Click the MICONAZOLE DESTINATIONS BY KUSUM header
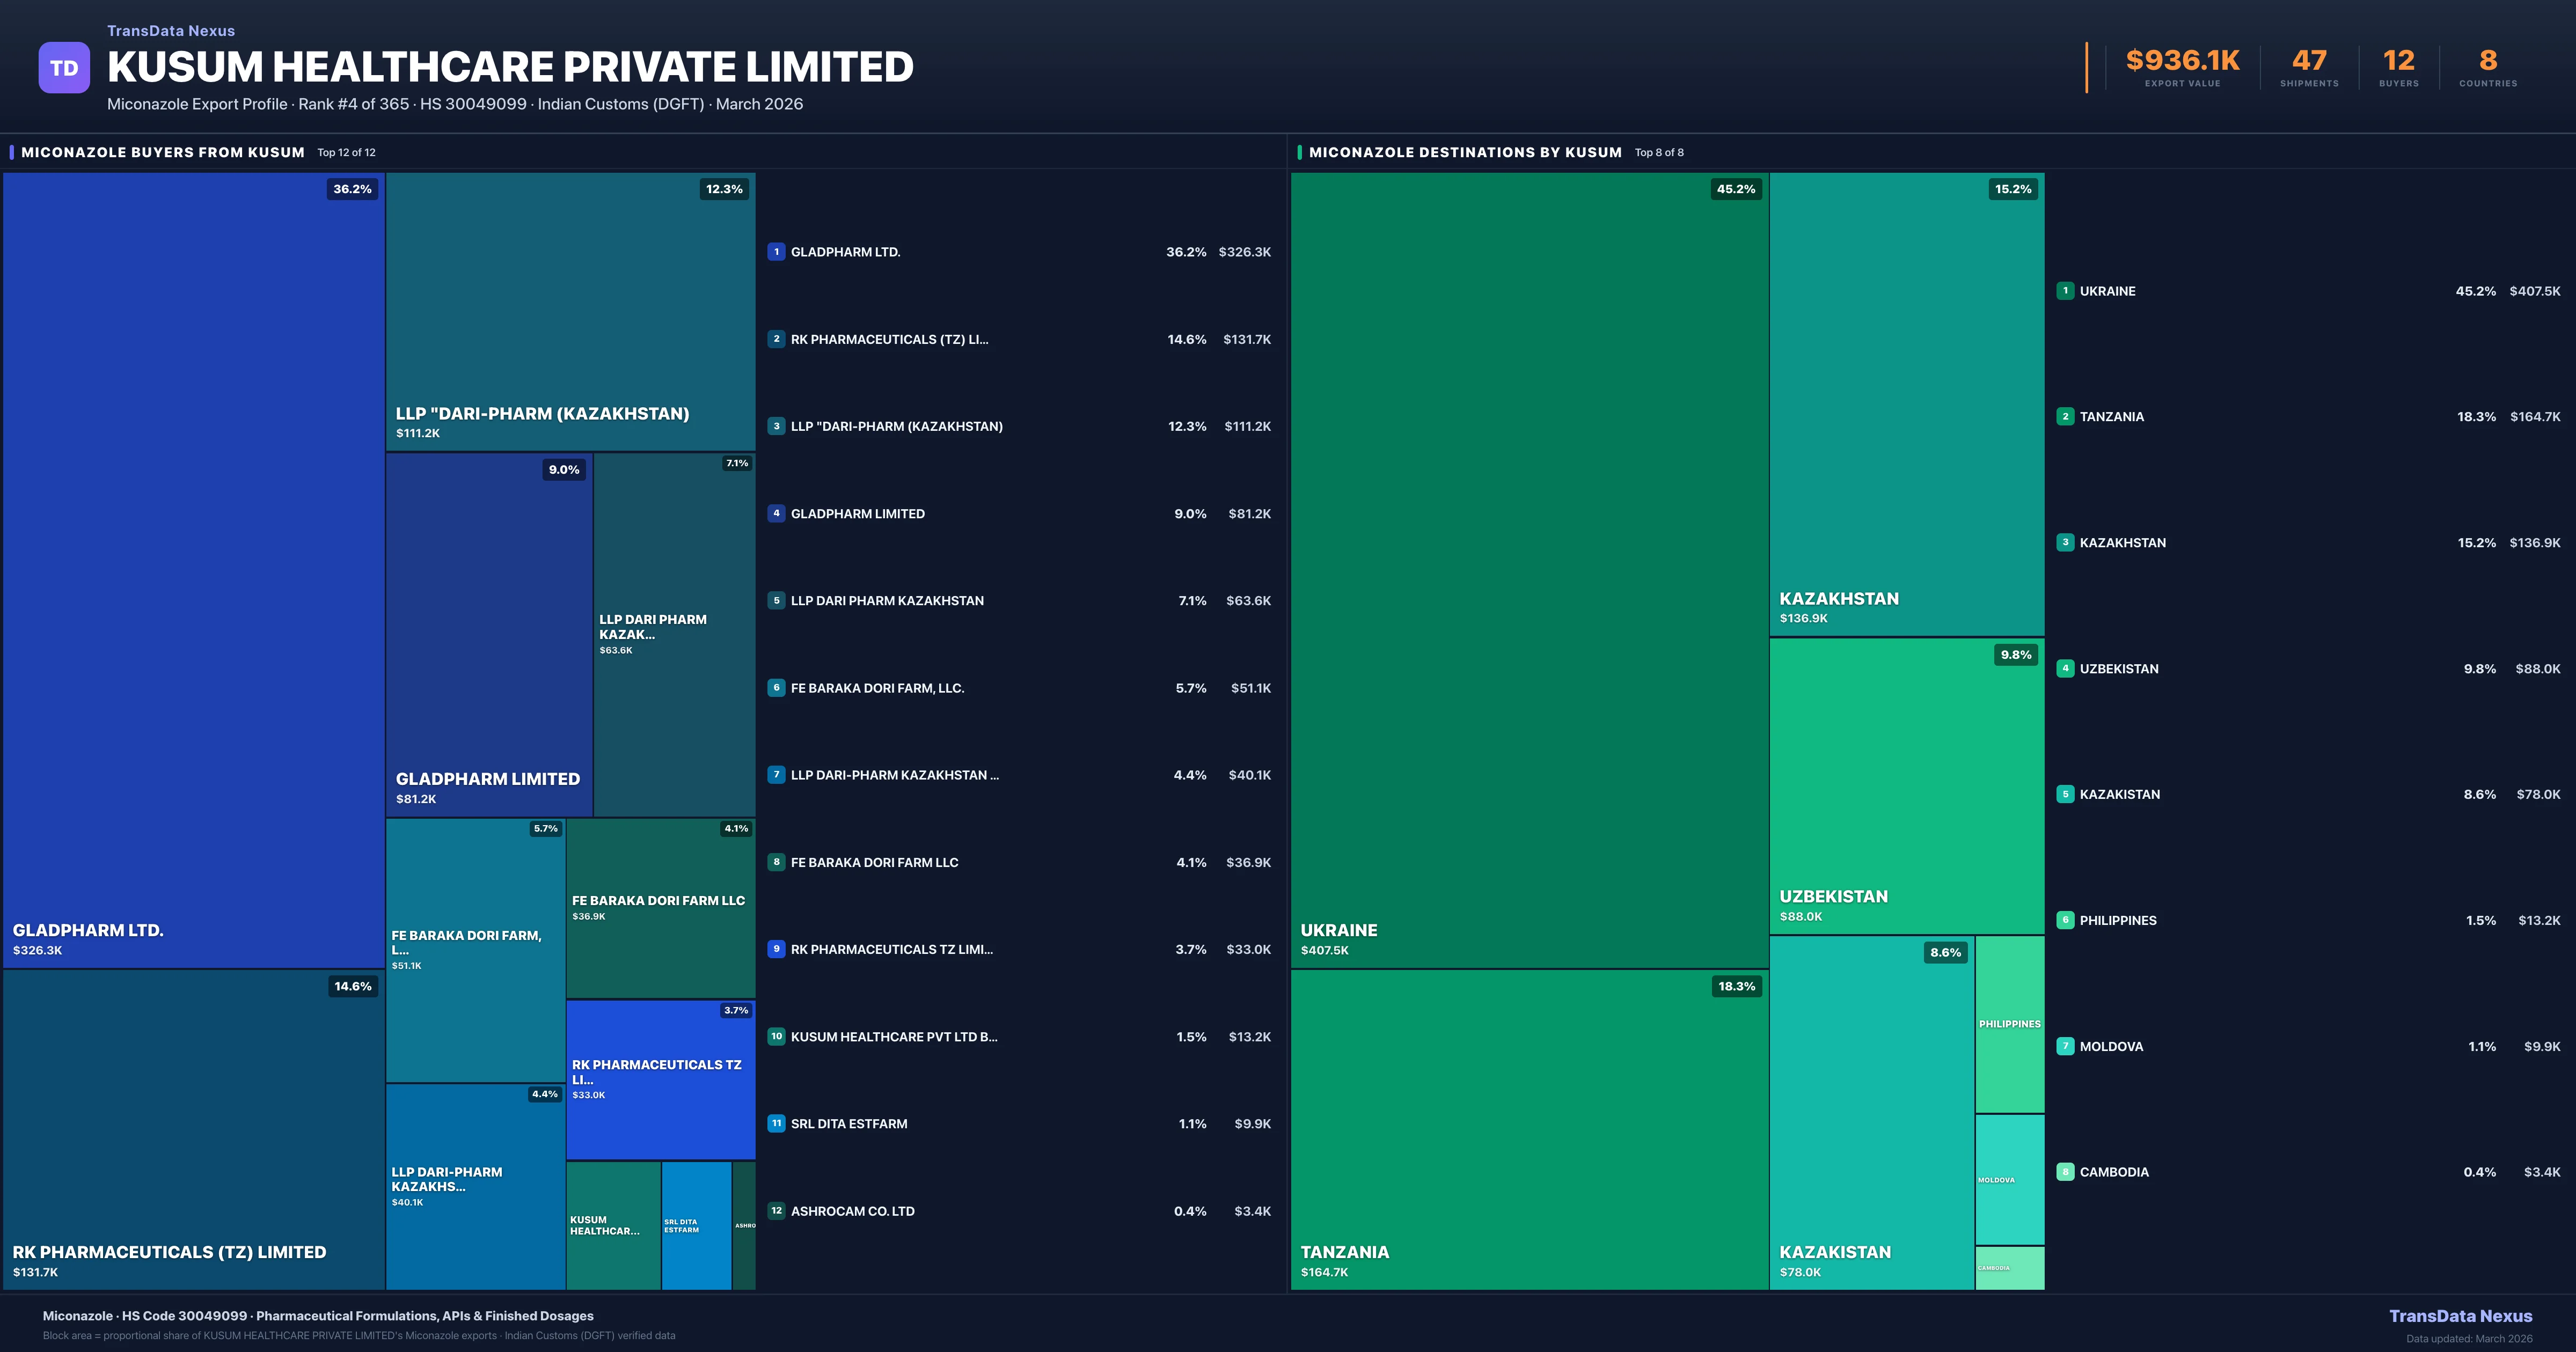 coord(1465,152)
